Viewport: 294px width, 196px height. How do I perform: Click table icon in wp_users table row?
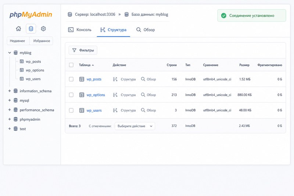click(x=82, y=110)
